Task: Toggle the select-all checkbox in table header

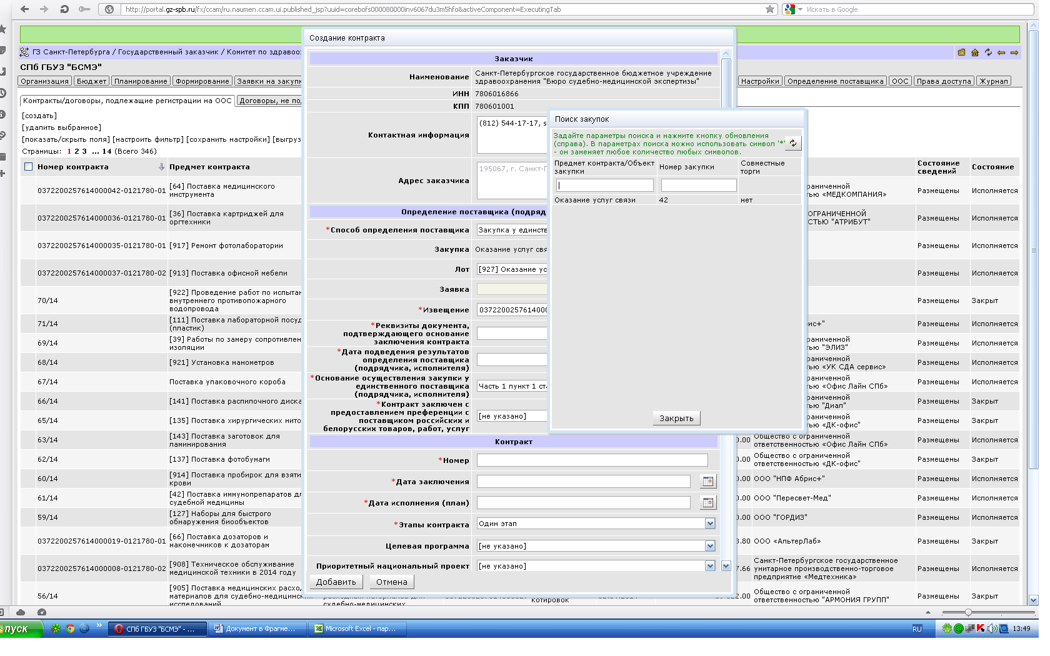Action: (x=28, y=167)
